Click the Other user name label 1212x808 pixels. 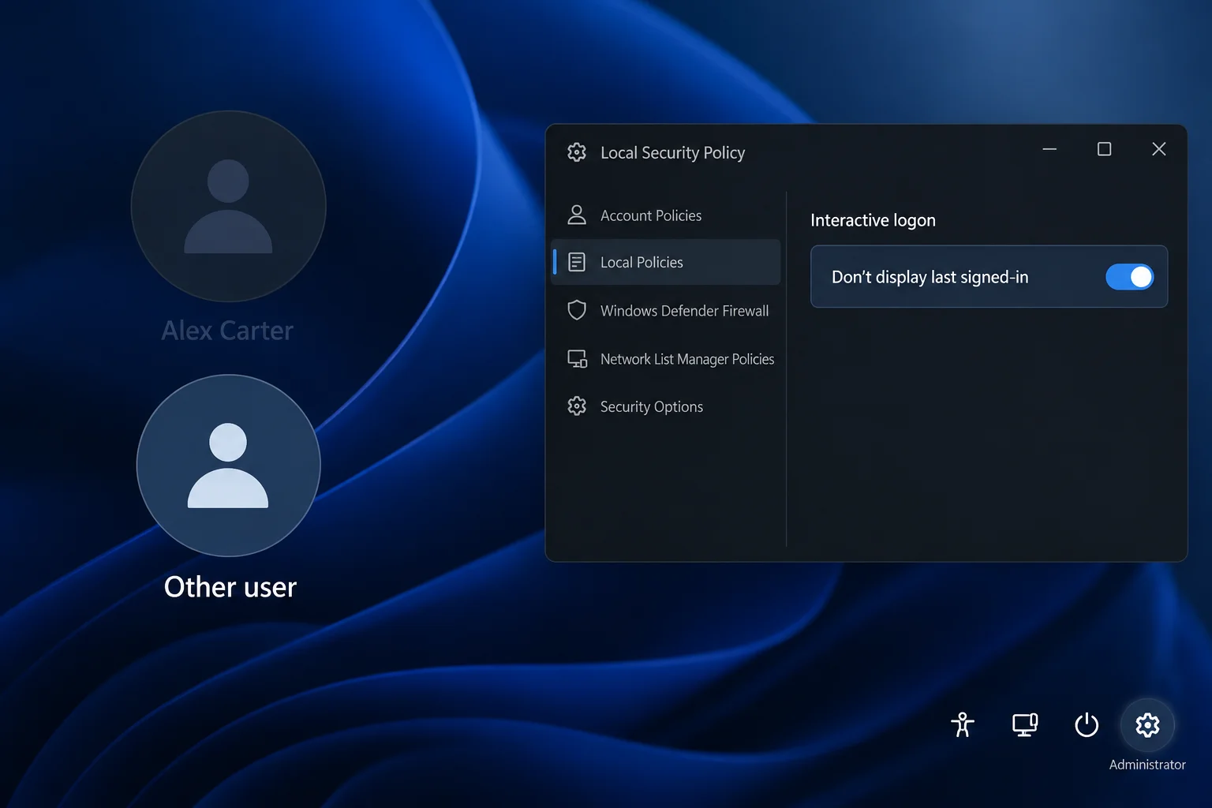pyautogui.click(x=230, y=587)
